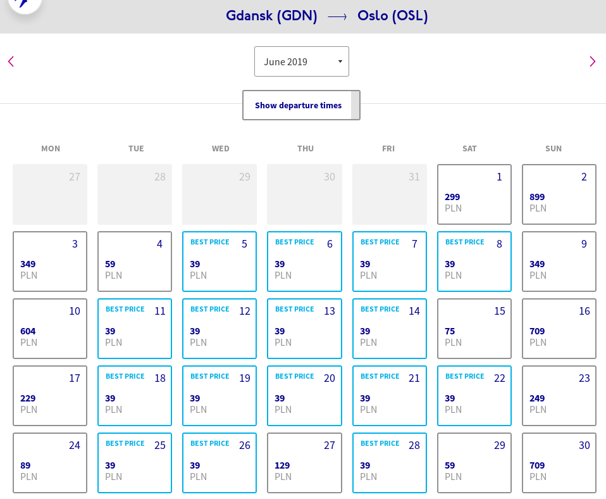The height and width of the screenshot is (499, 606).
Task: Select June 4 for 59 PLN
Action: (x=135, y=262)
